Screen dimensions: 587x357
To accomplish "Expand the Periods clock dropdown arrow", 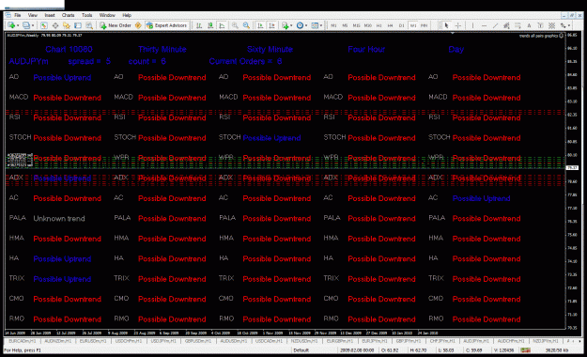I will [x=306, y=25].
